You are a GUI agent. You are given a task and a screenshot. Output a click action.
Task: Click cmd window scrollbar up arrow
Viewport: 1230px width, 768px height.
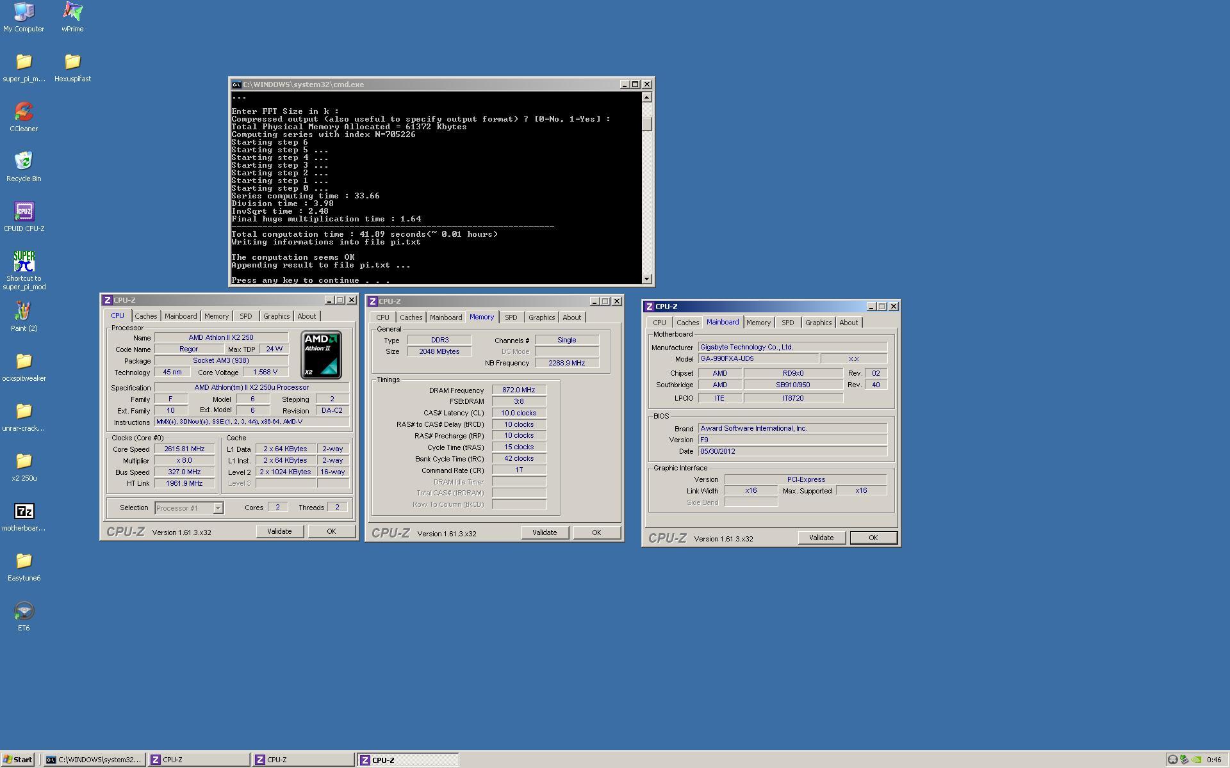(x=647, y=97)
